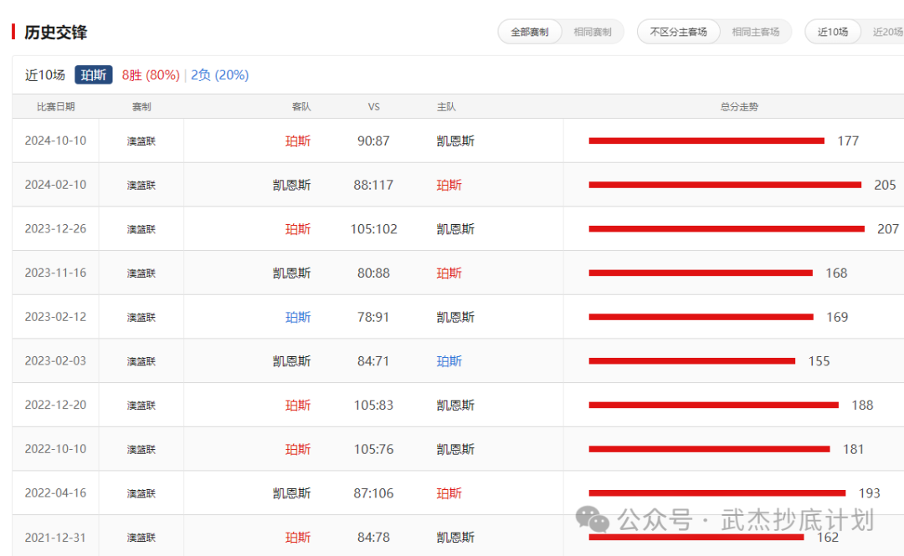904x556 pixels.
Task: Select the 全部赛制 filter toggle
Action: 530,32
